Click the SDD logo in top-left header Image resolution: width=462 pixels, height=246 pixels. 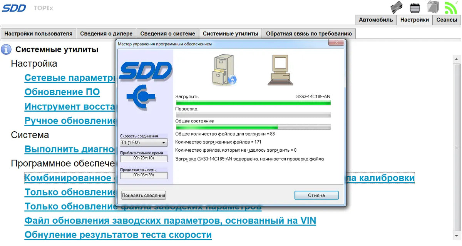tap(14, 8)
